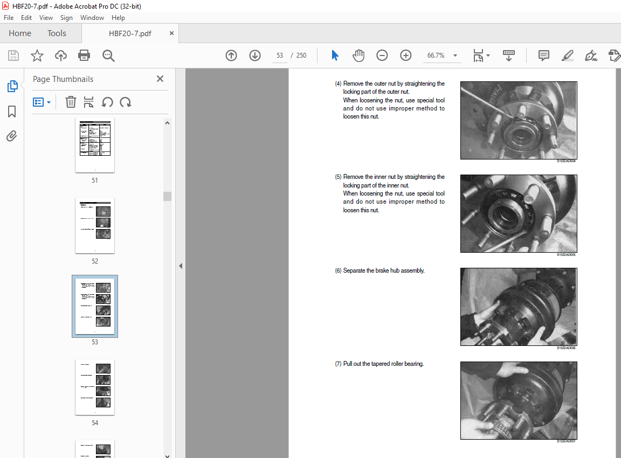Open the File menu

(9, 18)
